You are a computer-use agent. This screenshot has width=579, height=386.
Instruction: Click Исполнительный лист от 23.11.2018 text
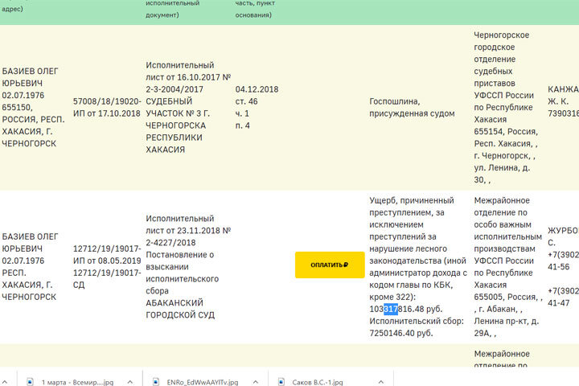(188, 224)
